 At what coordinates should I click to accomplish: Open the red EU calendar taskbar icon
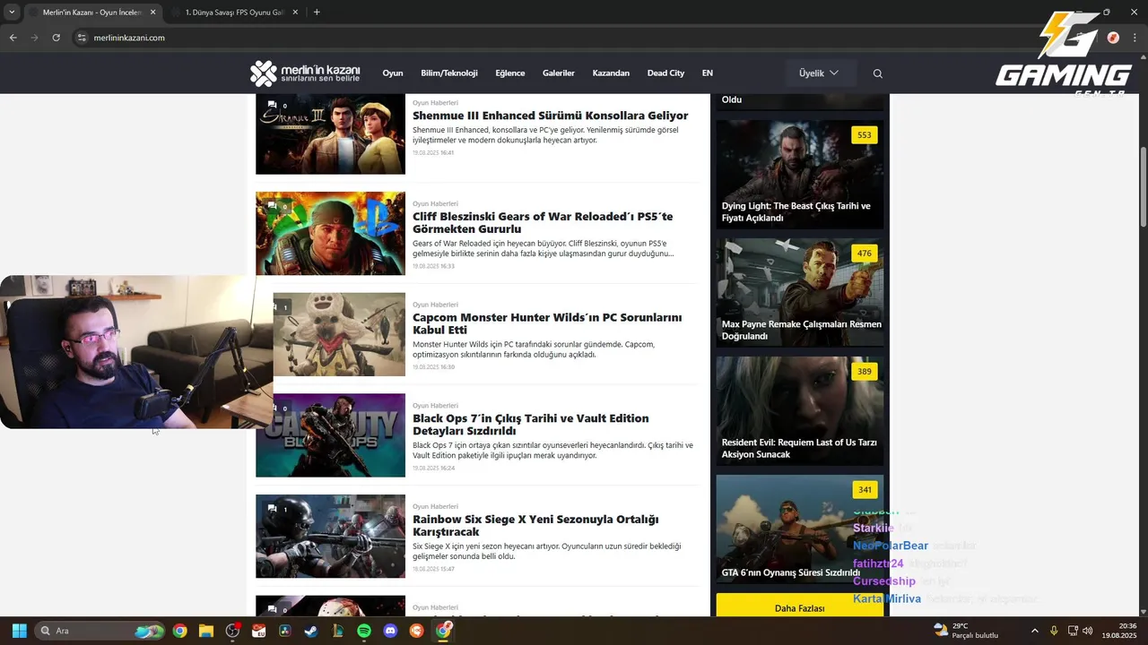tap(259, 631)
